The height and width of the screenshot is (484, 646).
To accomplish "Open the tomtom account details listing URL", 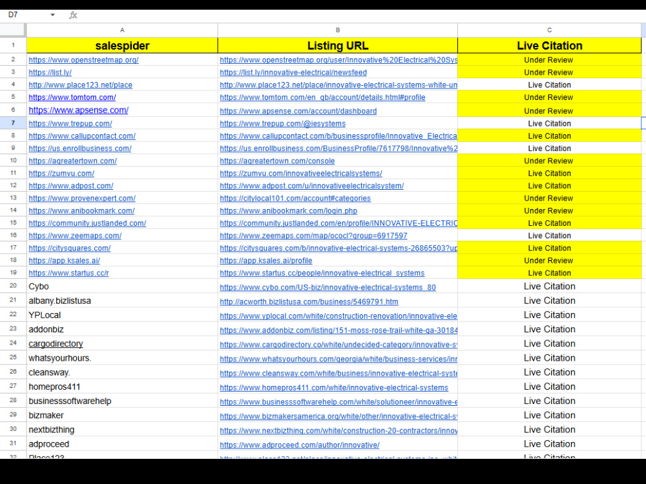I will pos(322,97).
